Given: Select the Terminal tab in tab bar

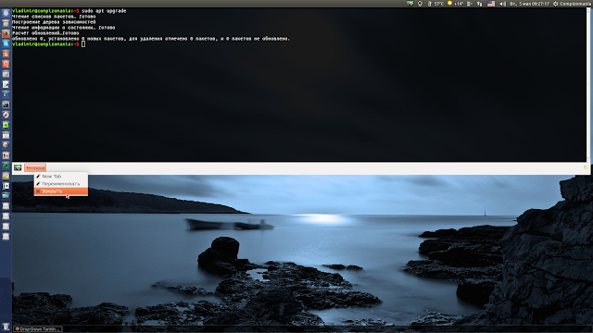Looking at the screenshot, I should pyautogui.click(x=35, y=167).
